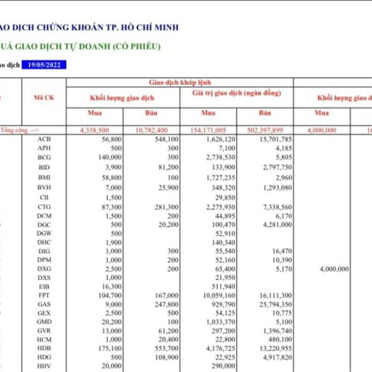Select GAS sell volume 247,800
Screen dimensions: 372x372
point(167,304)
